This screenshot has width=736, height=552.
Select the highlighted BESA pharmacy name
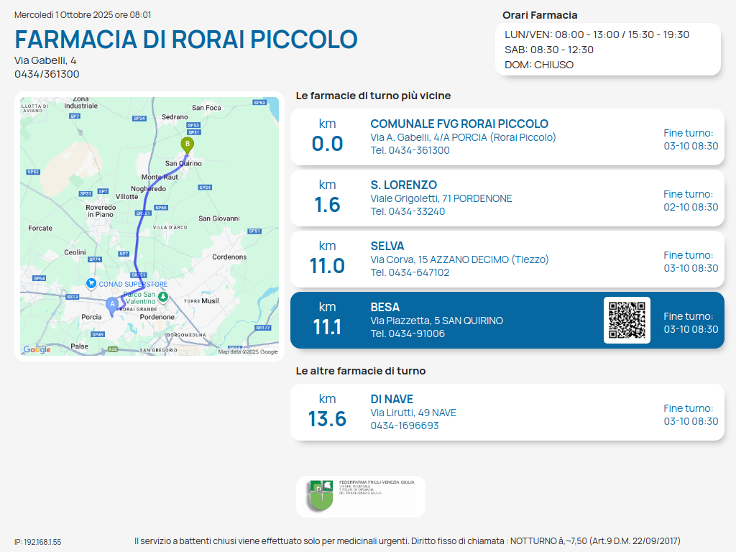pos(385,308)
